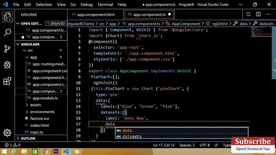Click the unsaved dot on app.component.ts tab

(x=169, y=14)
